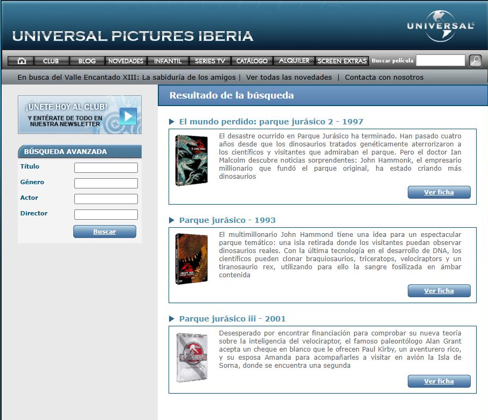This screenshot has width=488, height=420.
Task: Click Ver todas las novedades link
Action: 289,77
